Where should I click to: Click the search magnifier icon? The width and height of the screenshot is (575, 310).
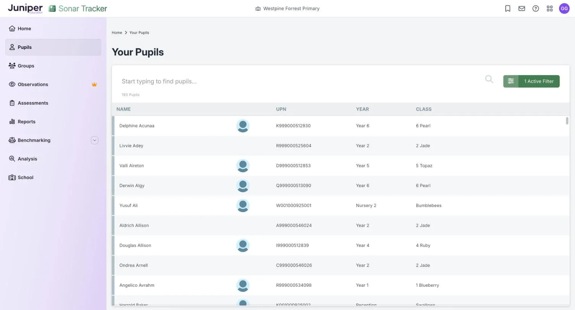tap(489, 79)
